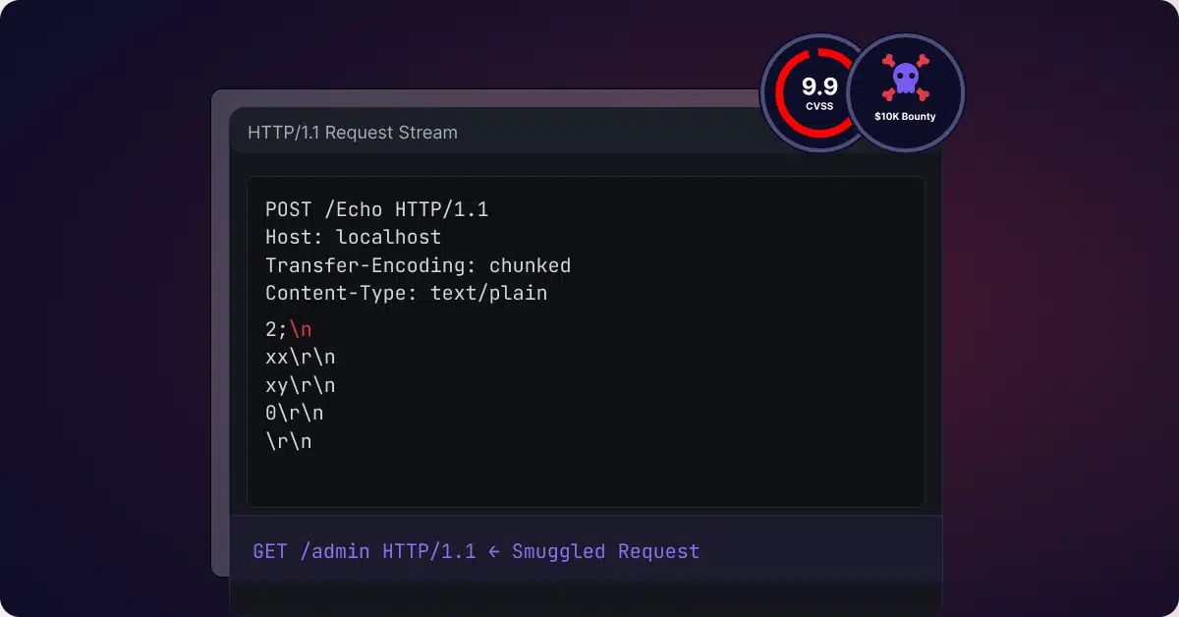Screen dimensions: 1179x617
Task: Click the 9.9 CVSS score number
Action: tap(817, 85)
